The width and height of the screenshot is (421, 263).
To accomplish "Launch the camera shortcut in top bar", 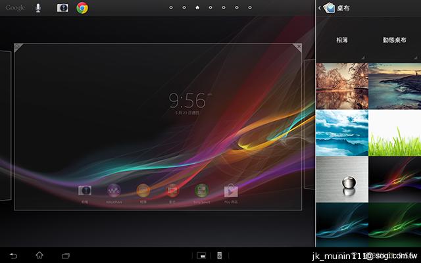I will pos(62,8).
